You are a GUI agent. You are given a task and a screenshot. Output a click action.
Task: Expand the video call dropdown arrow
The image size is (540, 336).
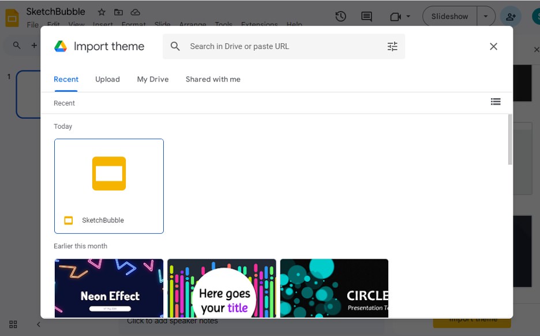[x=408, y=16]
